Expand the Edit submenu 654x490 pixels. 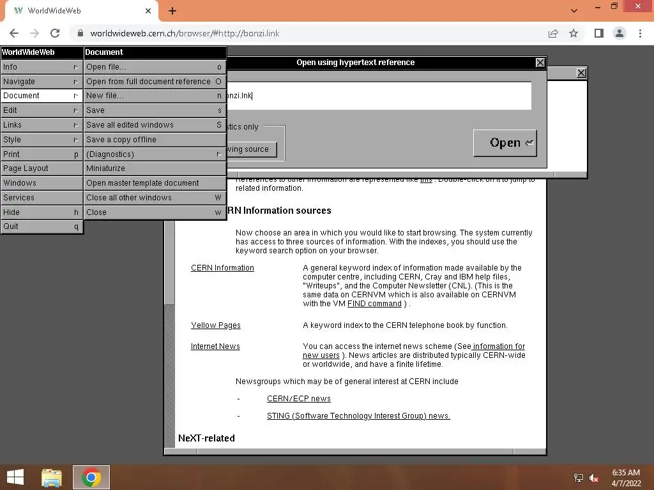click(42, 110)
